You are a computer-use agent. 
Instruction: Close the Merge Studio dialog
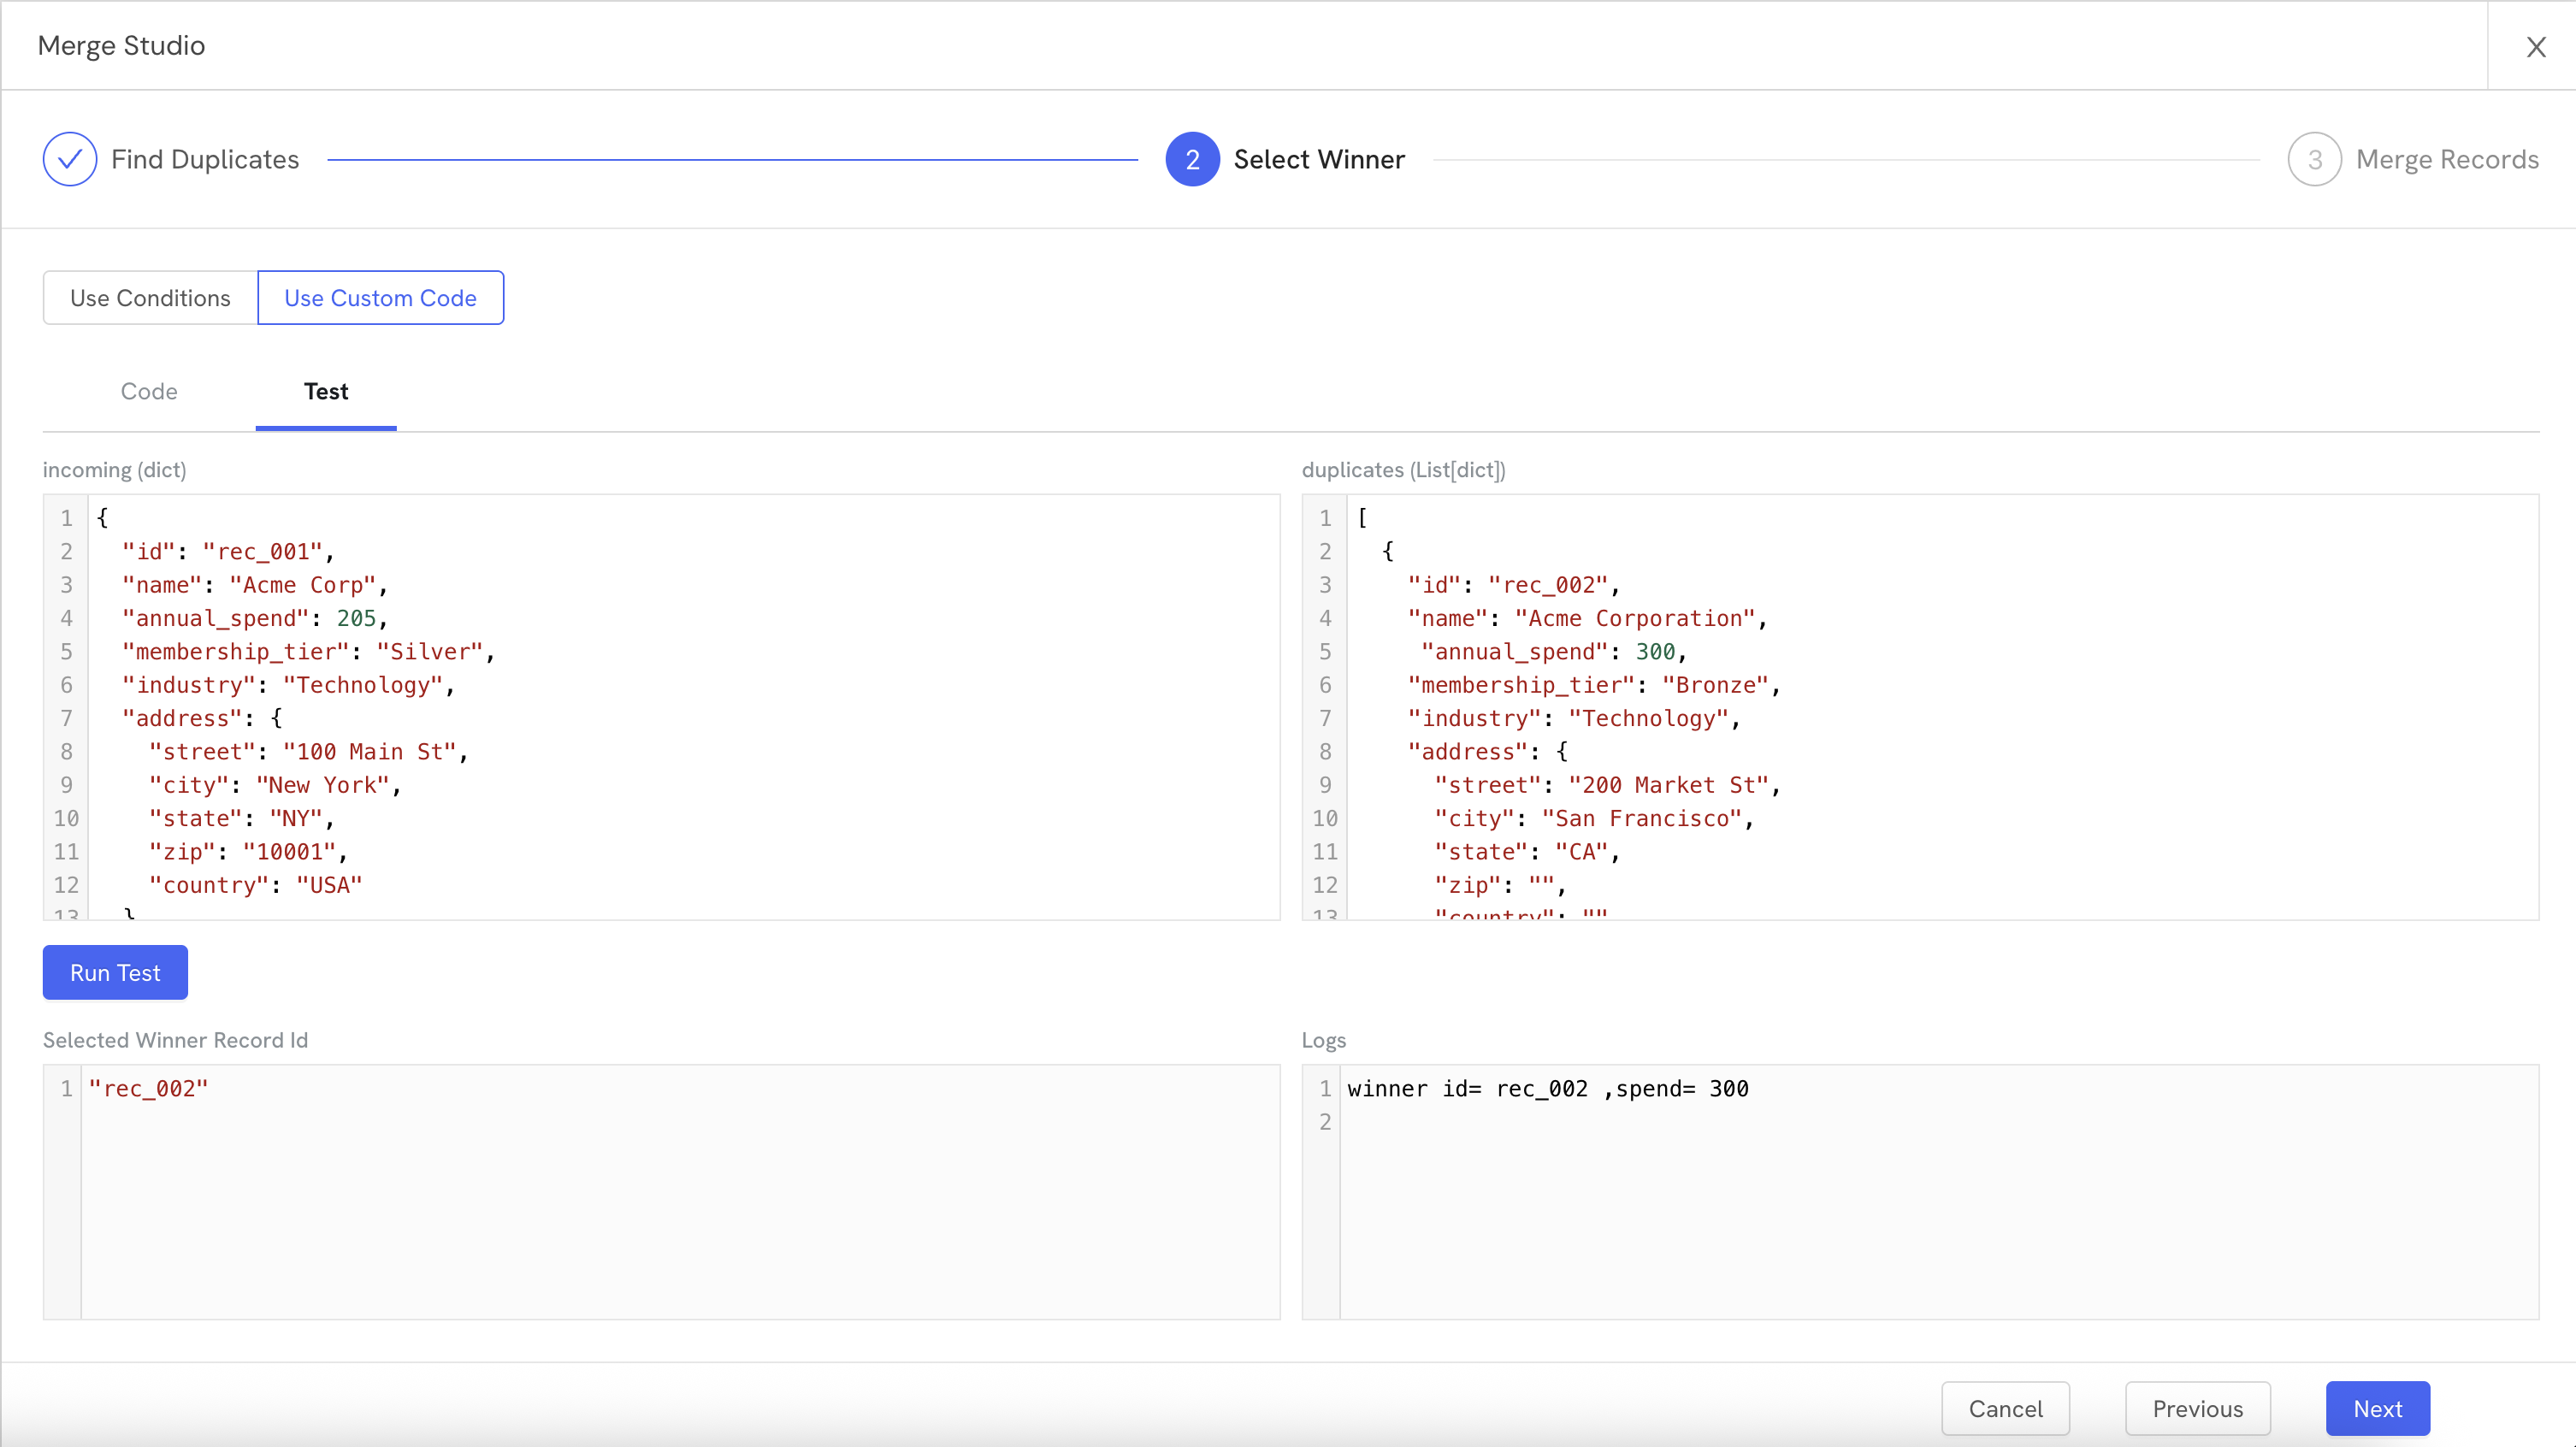point(2535,46)
